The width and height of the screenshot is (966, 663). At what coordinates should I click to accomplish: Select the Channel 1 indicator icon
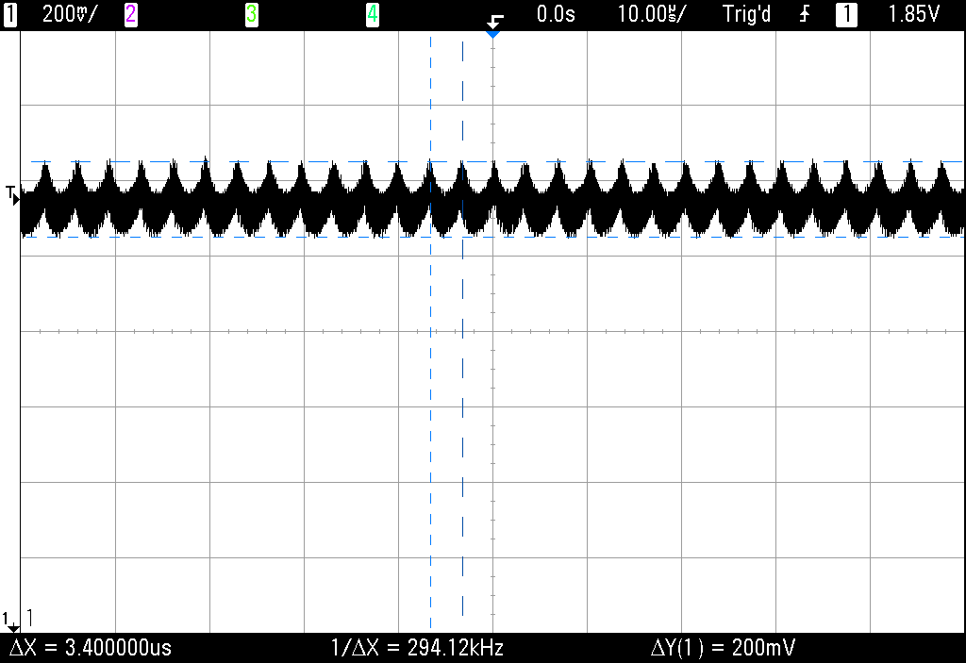click(x=10, y=14)
